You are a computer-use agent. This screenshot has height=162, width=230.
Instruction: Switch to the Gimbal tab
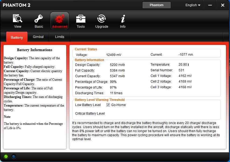click(38, 37)
